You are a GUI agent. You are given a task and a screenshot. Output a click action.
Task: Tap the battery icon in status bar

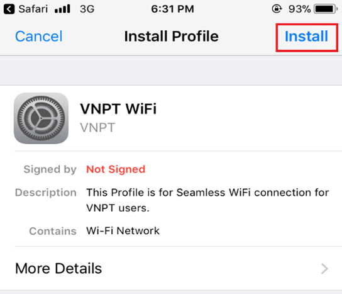[326, 9]
